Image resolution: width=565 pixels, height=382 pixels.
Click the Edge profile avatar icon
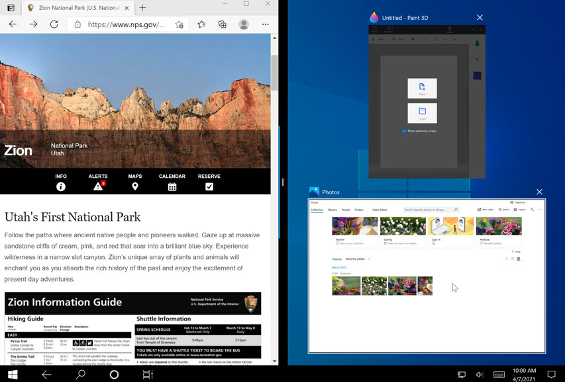point(244,24)
